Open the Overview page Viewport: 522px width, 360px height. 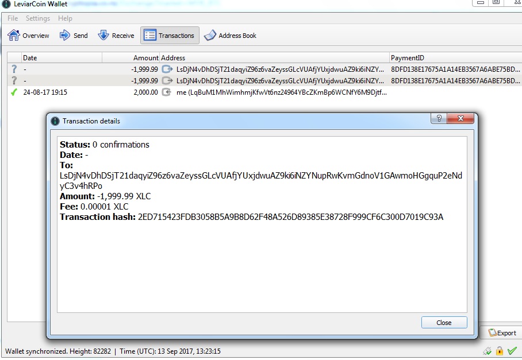click(28, 35)
